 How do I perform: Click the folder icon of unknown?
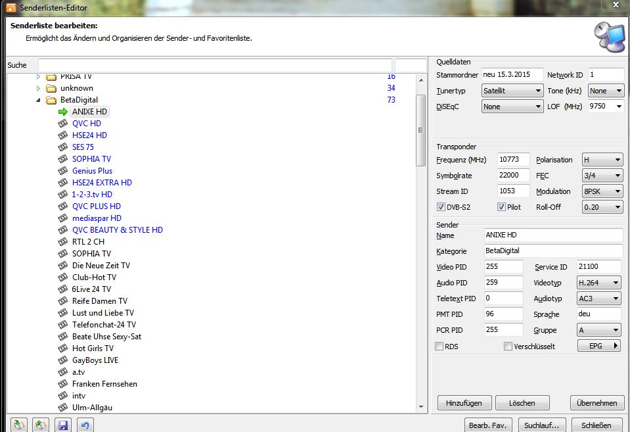point(51,88)
